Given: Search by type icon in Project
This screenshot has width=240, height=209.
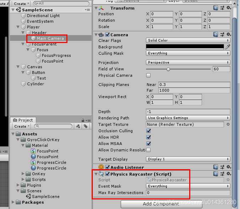Looking at the screenshot, I should (78, 126).
